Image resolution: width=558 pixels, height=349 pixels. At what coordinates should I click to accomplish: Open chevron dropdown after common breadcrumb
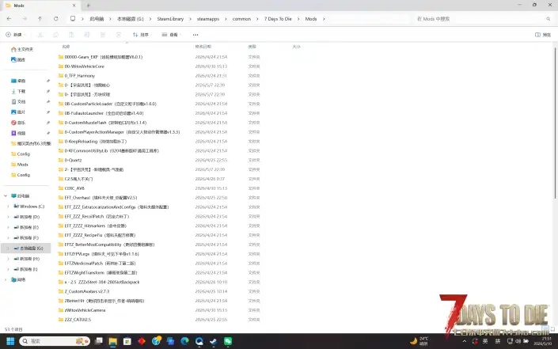click(257, 19)
